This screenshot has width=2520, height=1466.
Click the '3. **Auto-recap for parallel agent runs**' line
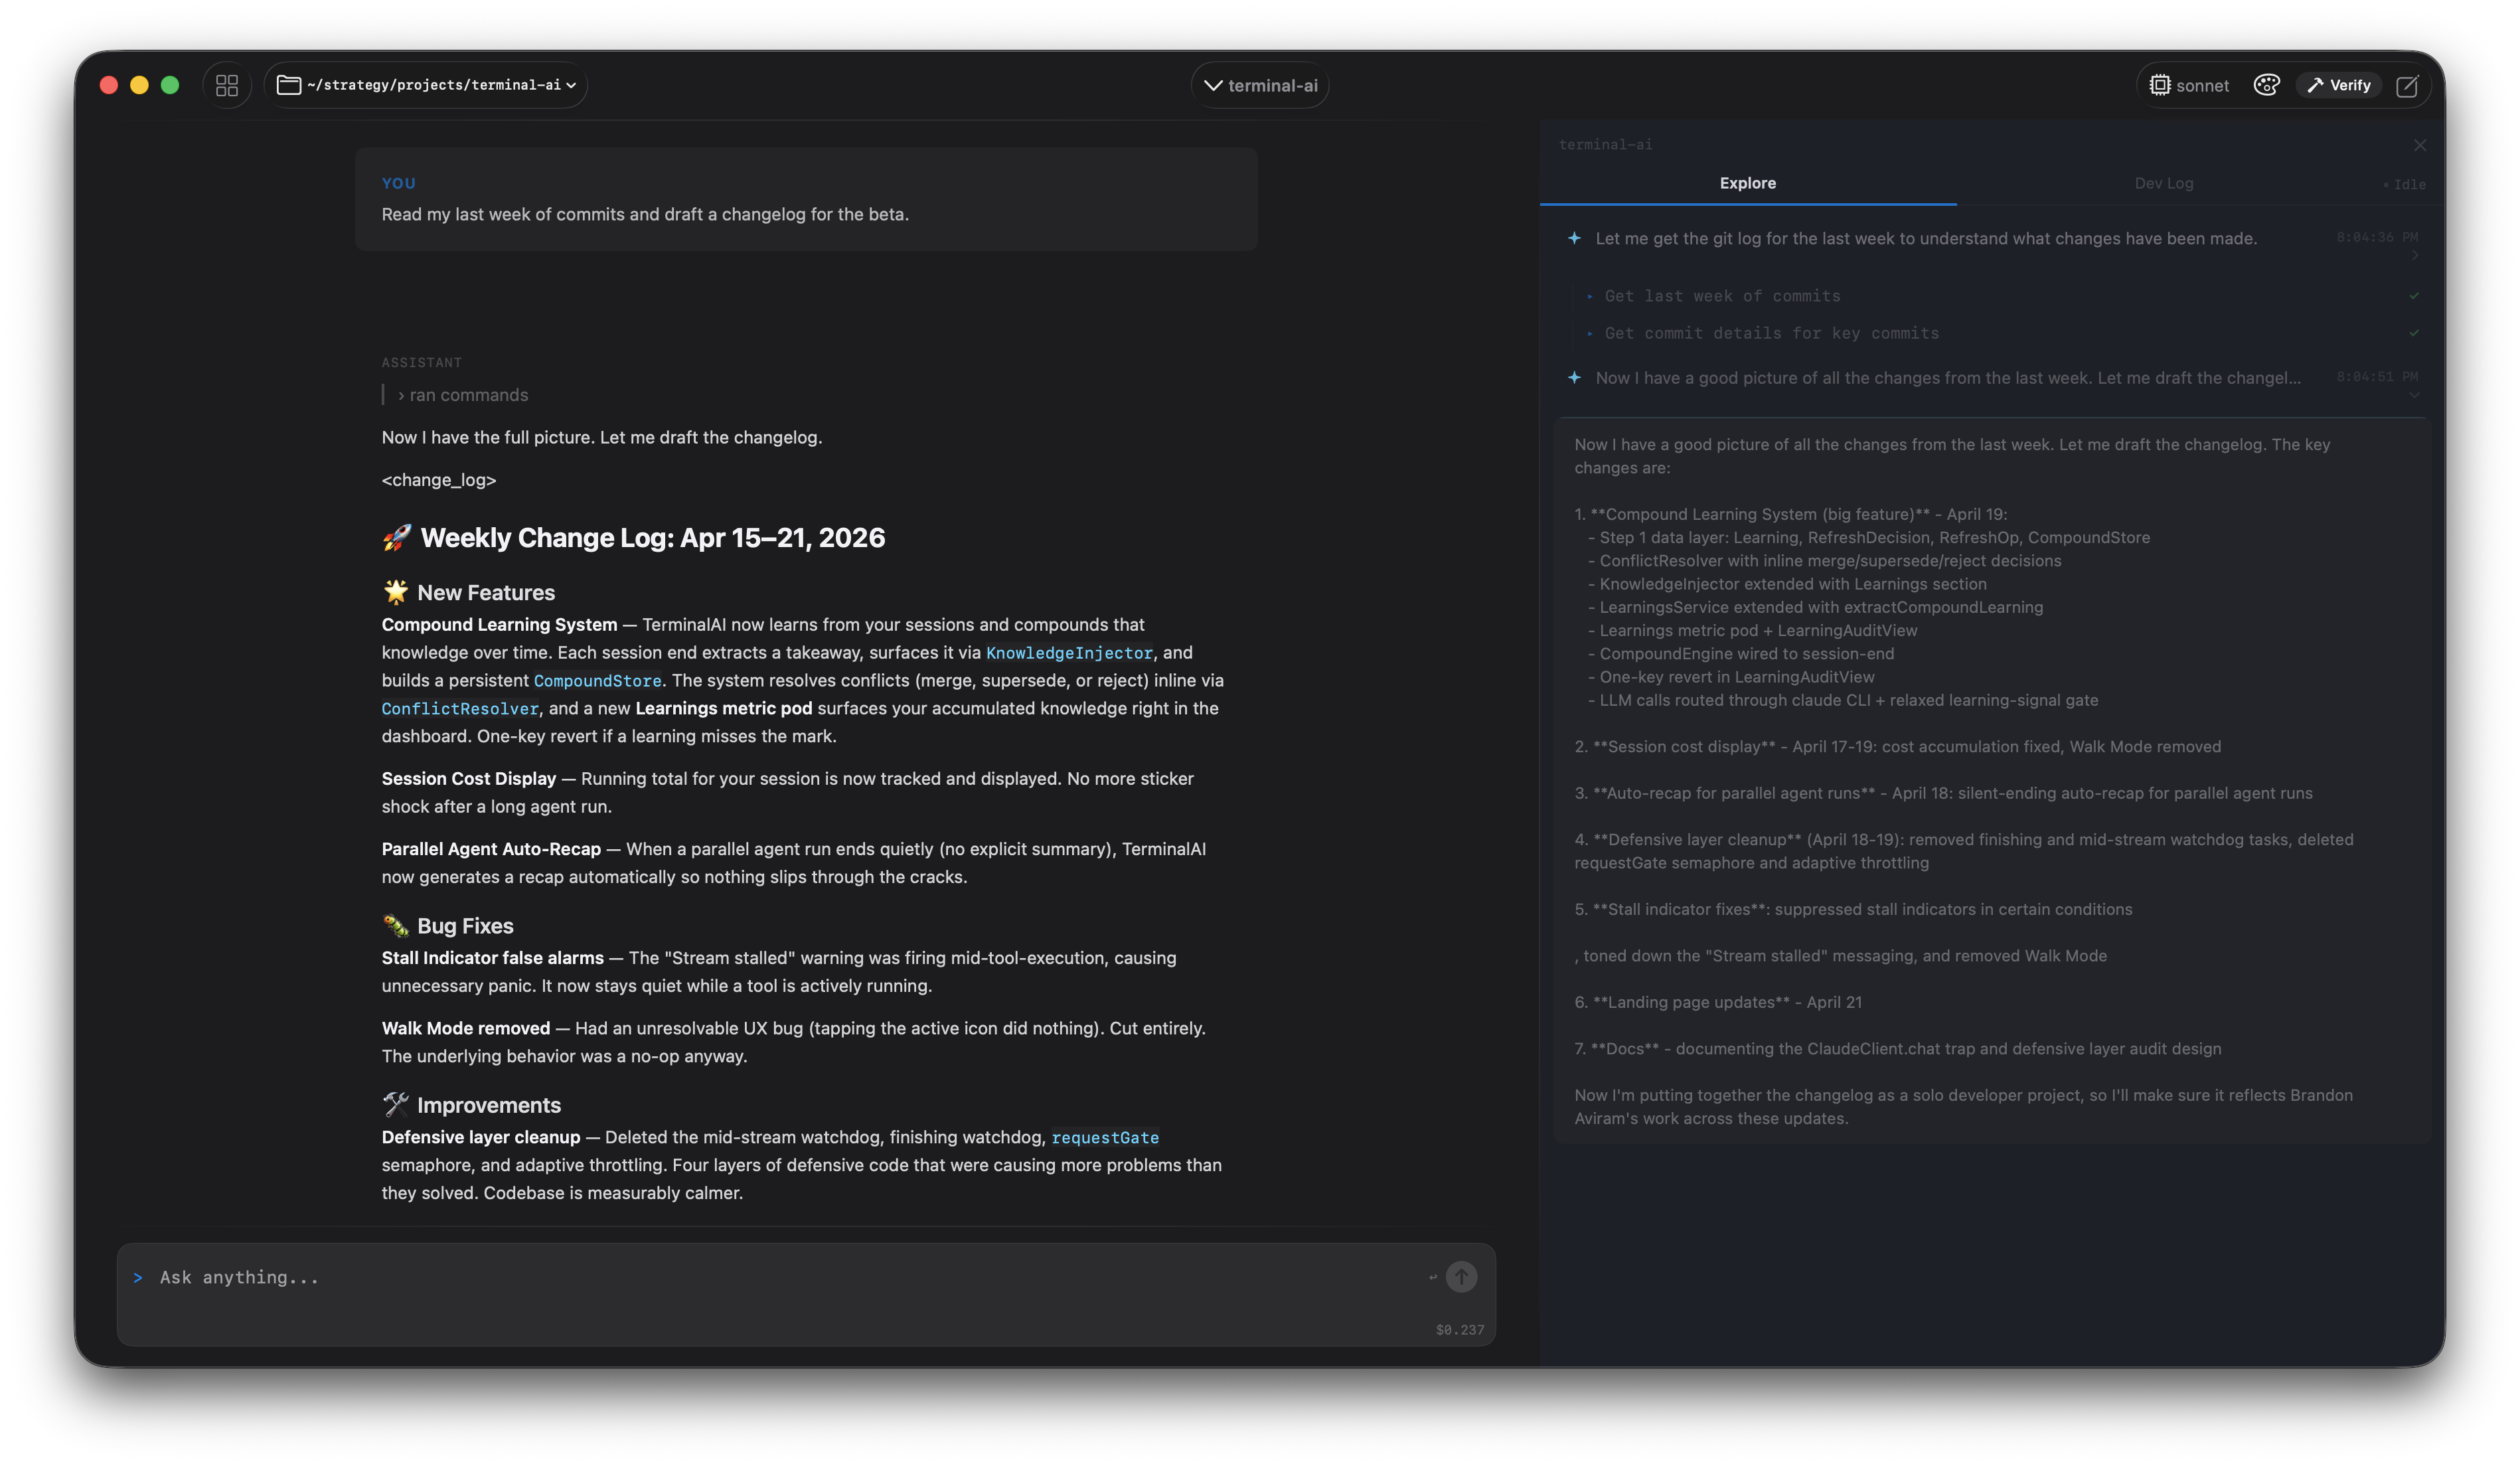tap(1943, 793)
